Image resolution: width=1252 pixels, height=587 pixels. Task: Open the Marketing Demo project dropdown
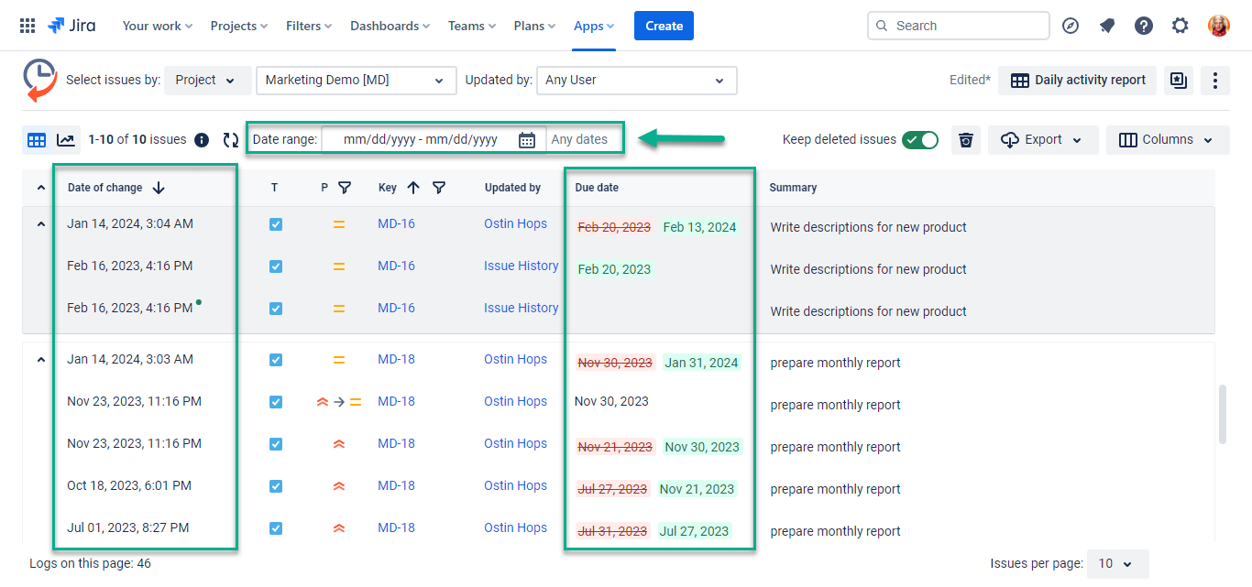click(356, 81)
